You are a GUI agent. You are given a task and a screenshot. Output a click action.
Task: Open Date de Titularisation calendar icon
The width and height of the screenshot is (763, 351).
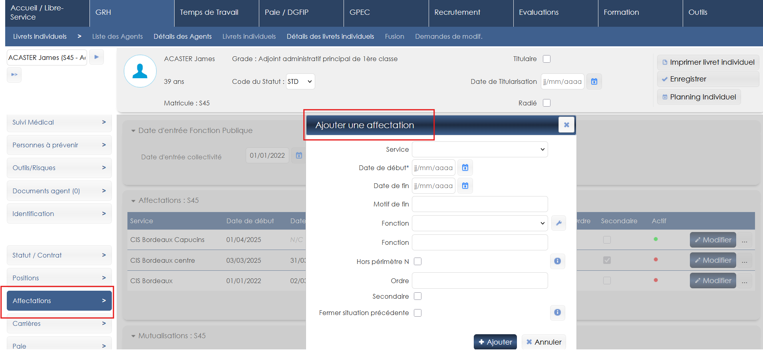coord(594,81)
